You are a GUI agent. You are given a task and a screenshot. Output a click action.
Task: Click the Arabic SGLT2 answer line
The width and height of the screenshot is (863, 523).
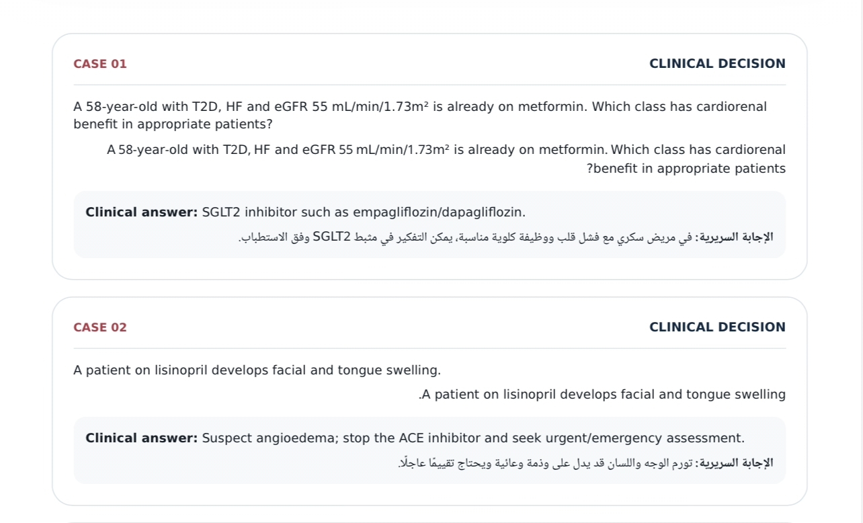[x=505, y=237]
